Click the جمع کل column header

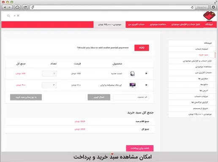(x=21, y=64)
